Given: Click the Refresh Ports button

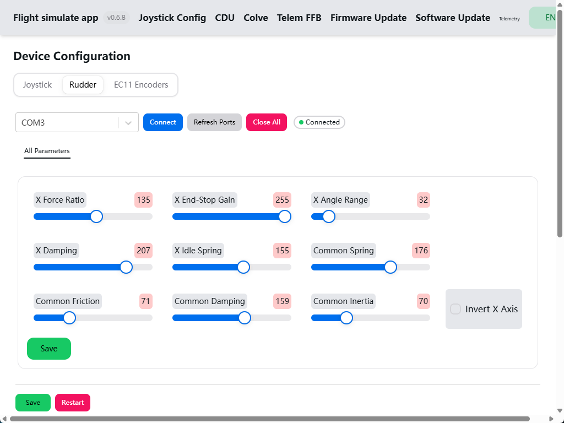Looking at the screenshot, I should click(214, 122).
